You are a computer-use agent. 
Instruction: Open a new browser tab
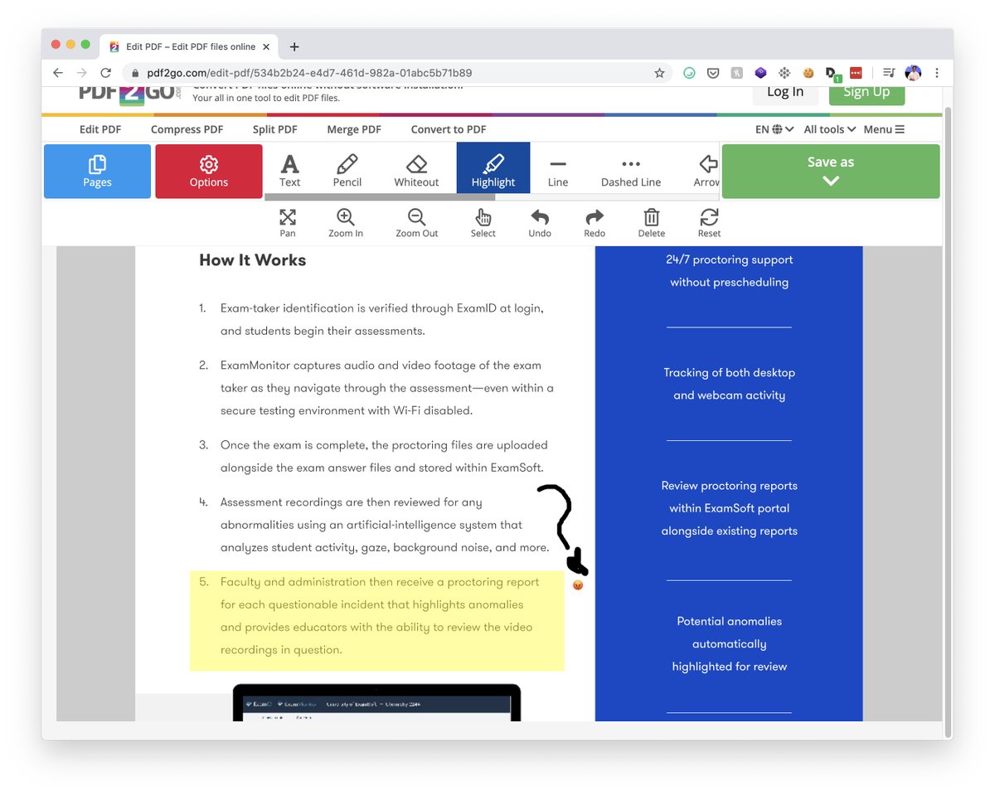(294, 46)
